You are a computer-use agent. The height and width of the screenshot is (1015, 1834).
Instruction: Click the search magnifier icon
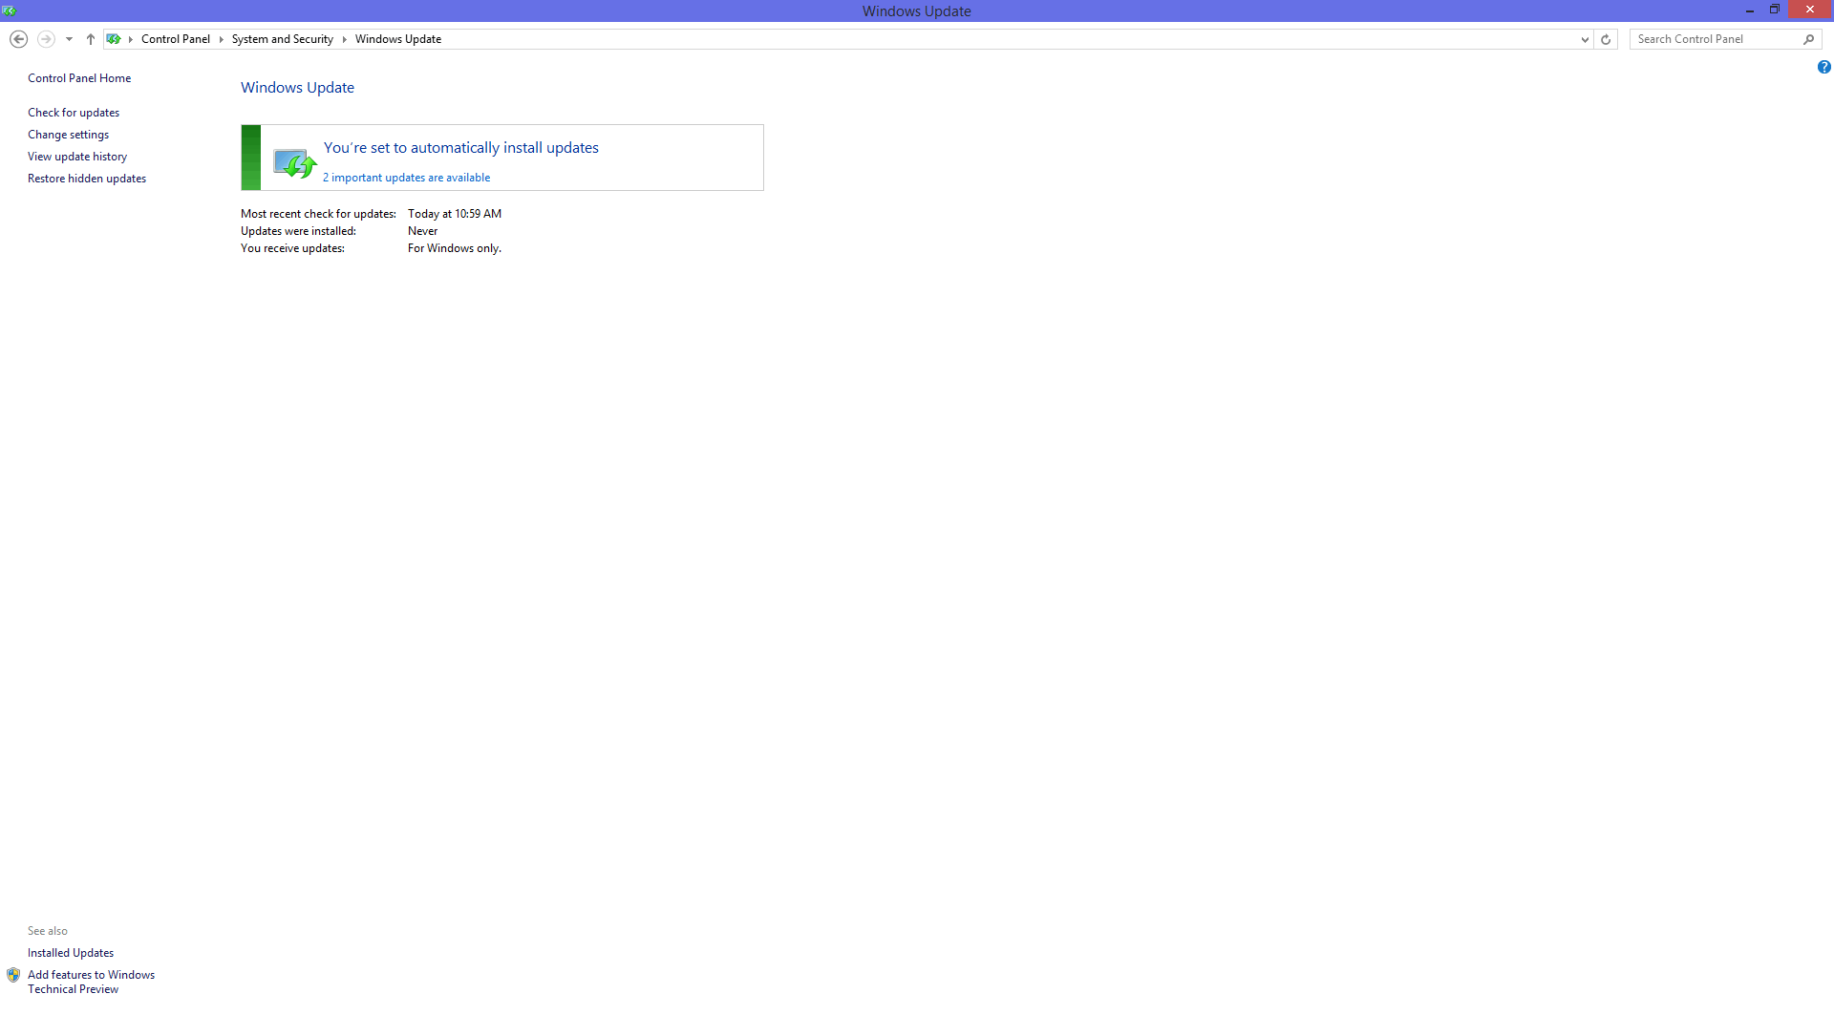click(x=1809, y=39)
